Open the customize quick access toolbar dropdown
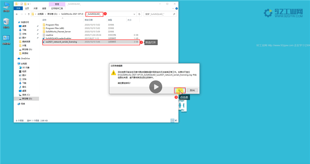Viewport: 310px width, 164px height. 28,4
